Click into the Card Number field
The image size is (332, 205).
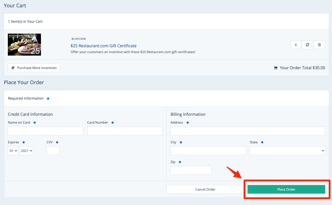point(125,131)
